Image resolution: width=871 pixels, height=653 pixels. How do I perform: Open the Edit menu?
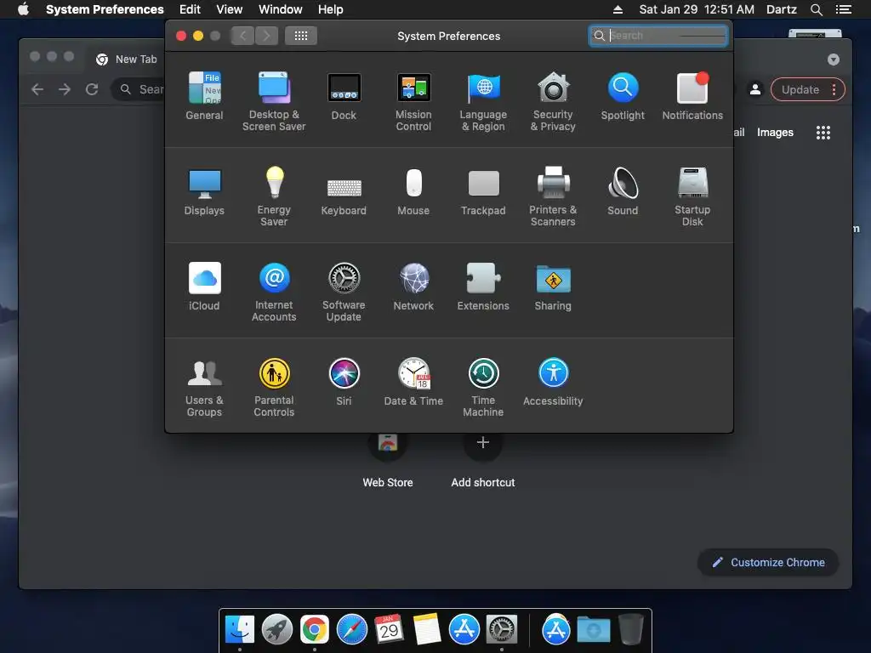(x=190, y=9)
